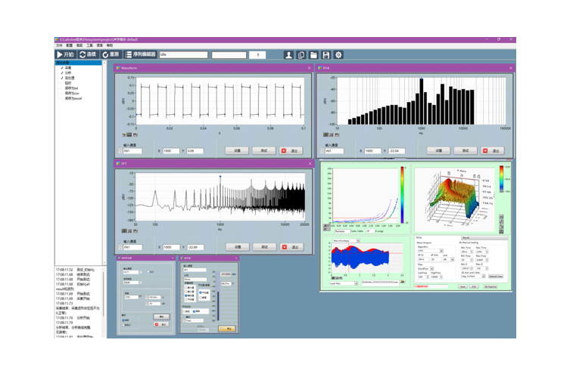Toggle the 后处理 checked step in tree
Viewport: 573px width, 377px height.
[69, 78]
